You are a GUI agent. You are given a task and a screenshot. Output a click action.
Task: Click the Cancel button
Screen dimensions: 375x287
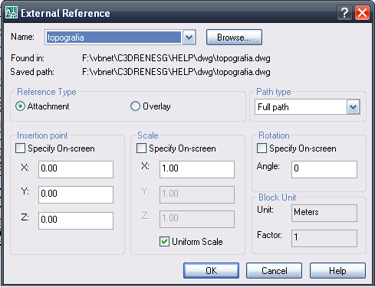275,271
